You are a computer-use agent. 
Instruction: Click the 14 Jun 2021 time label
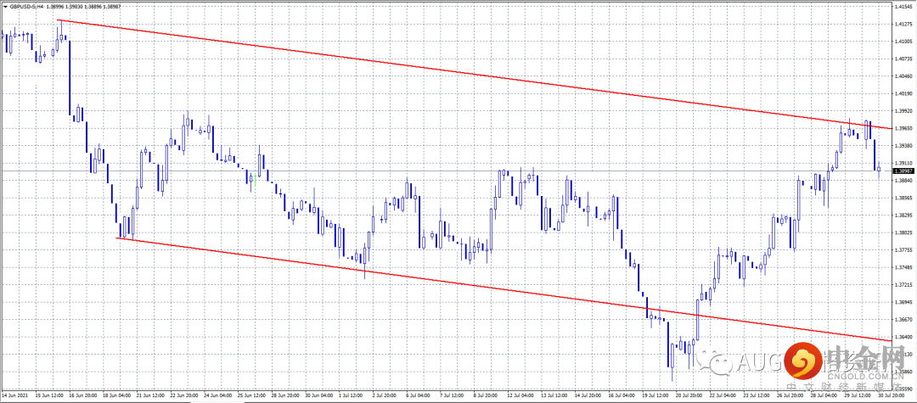(x=14, y=395)
